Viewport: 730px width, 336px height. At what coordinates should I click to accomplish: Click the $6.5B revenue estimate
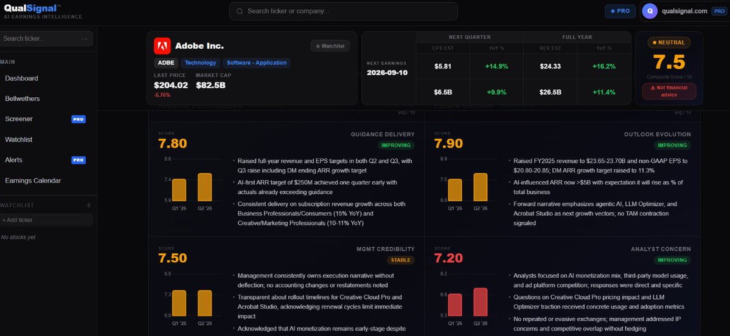[443, 92]
